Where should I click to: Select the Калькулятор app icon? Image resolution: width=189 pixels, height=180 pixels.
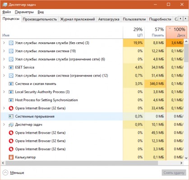(11, 157)
